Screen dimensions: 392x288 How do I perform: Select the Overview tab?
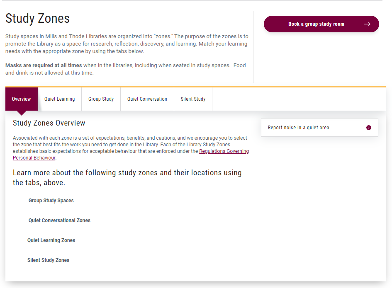[x=22, y=99]
